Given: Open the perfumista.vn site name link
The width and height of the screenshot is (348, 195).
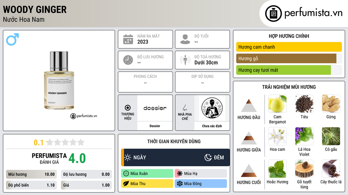Looking at the screenshot, I should (x=313, y=13).
